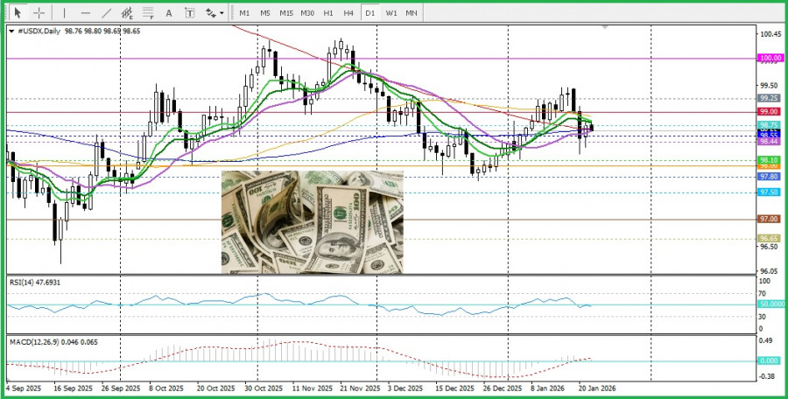Click the RSI(14) 47.6931 indicator label
The height and width of the screenshot is (399, 788).
(x=35, y=283)
